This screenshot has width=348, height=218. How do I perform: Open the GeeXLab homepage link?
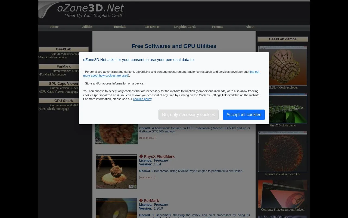click(53, 57)
